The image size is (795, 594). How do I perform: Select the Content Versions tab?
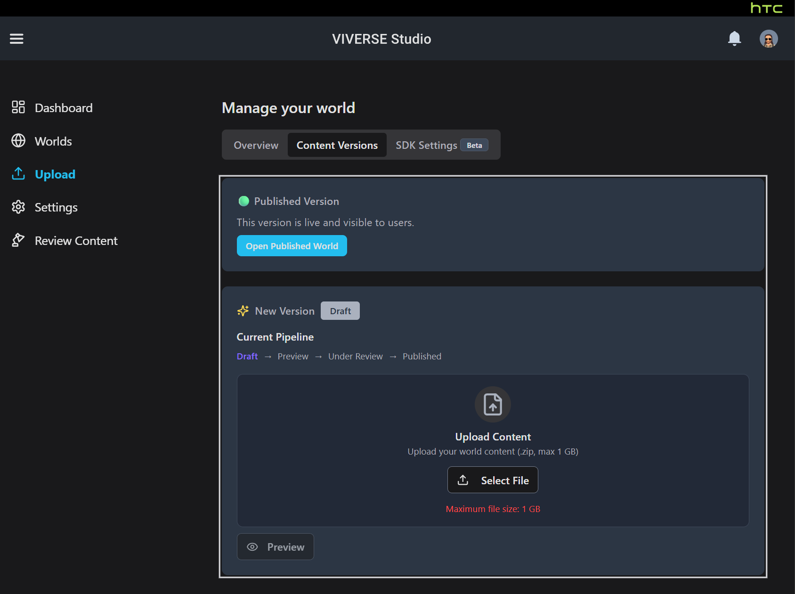(x=337, y=145)
